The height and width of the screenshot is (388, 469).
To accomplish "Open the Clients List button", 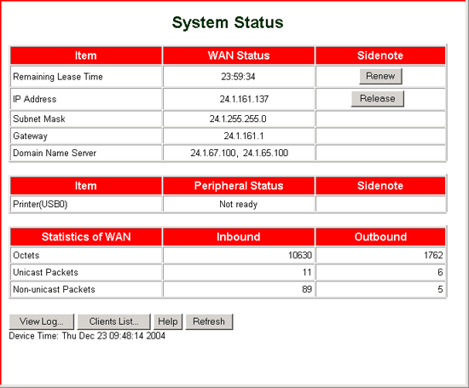I will [114, 321].
